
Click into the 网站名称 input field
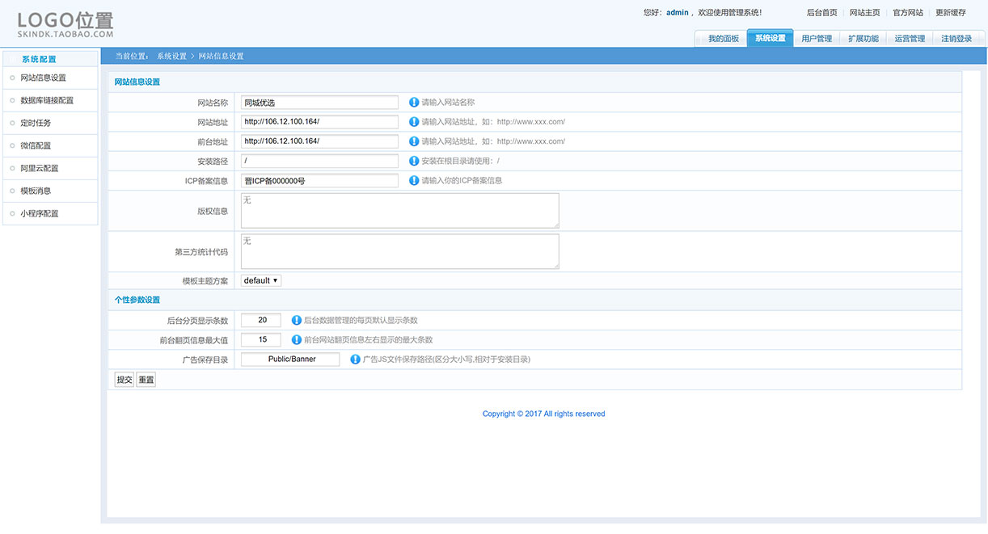click(x=319, y=103)
